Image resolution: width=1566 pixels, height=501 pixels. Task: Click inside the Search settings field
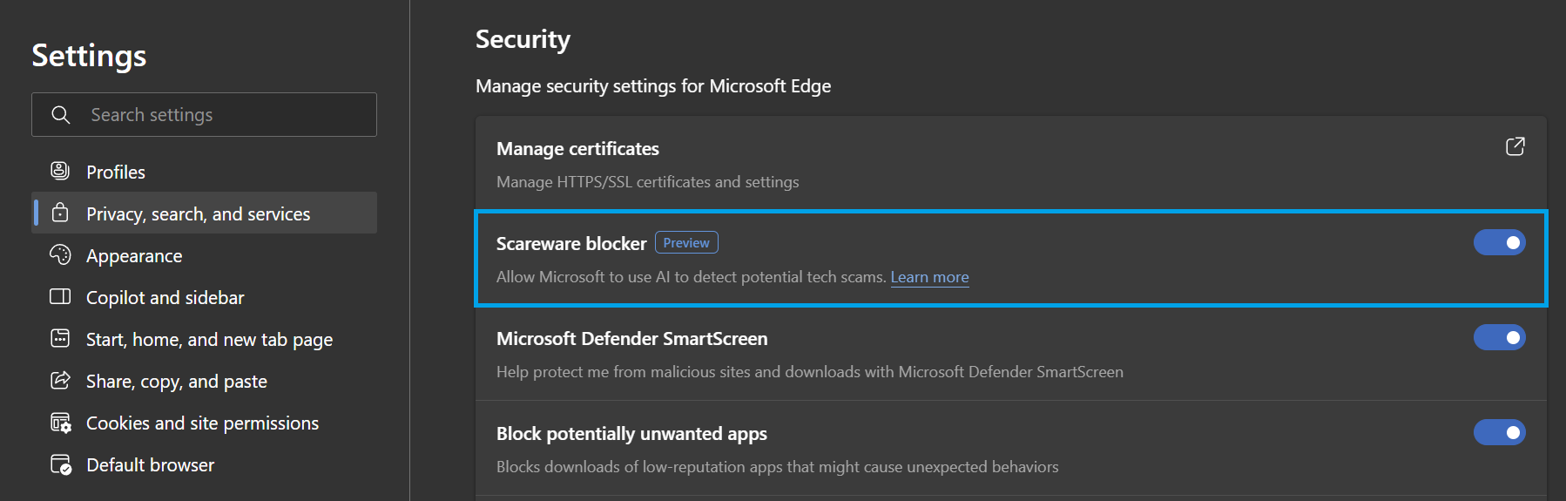coord(205,114)
